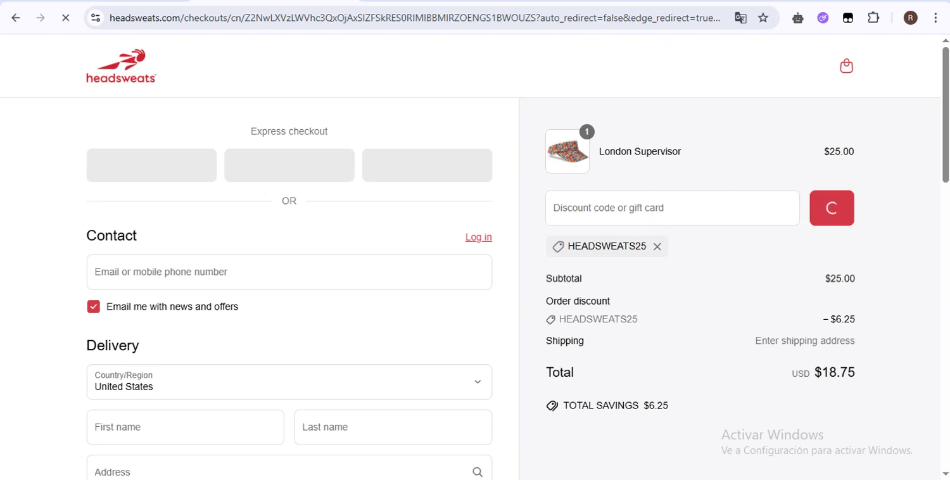Click the address search magnifier icon
Viewport: 950px width, 480px height.
pyautogui.click(x=478, y=472)
